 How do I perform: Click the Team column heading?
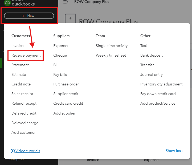100,36
